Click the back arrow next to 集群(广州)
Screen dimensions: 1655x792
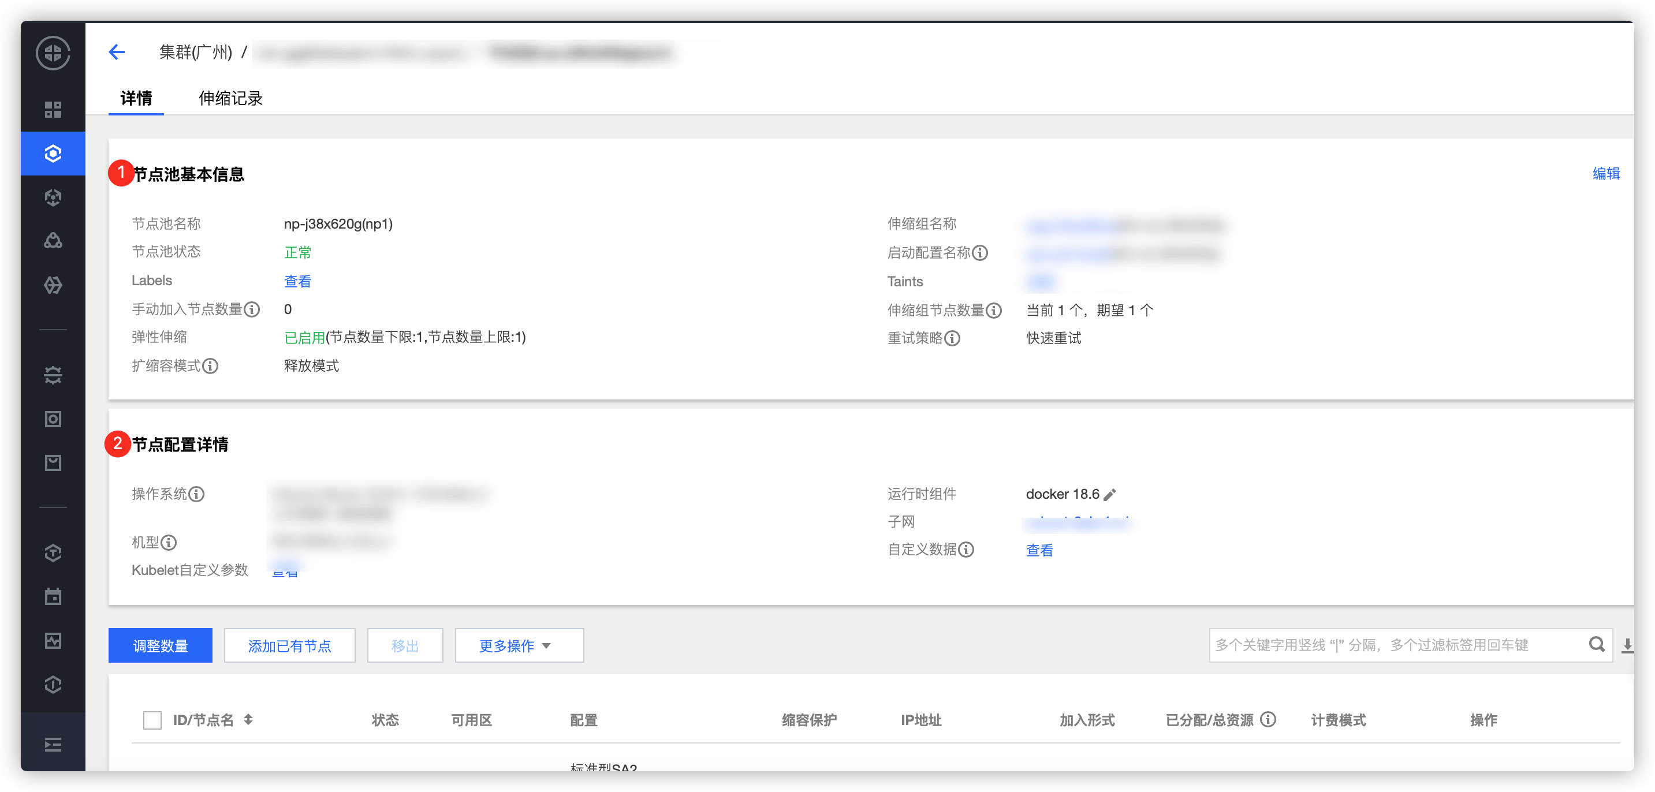(117, 52)
